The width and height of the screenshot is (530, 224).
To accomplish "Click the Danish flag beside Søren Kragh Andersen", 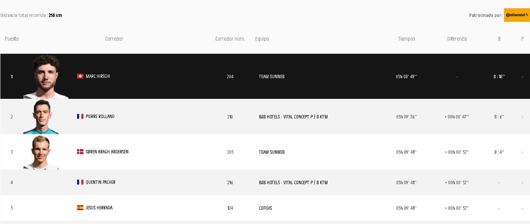I will 80,152.
